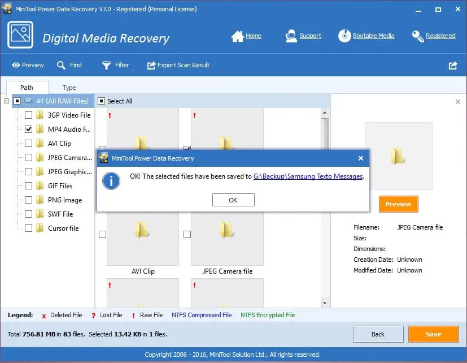Open the Registered link
The image size is (467, 363).
(440, 36)
